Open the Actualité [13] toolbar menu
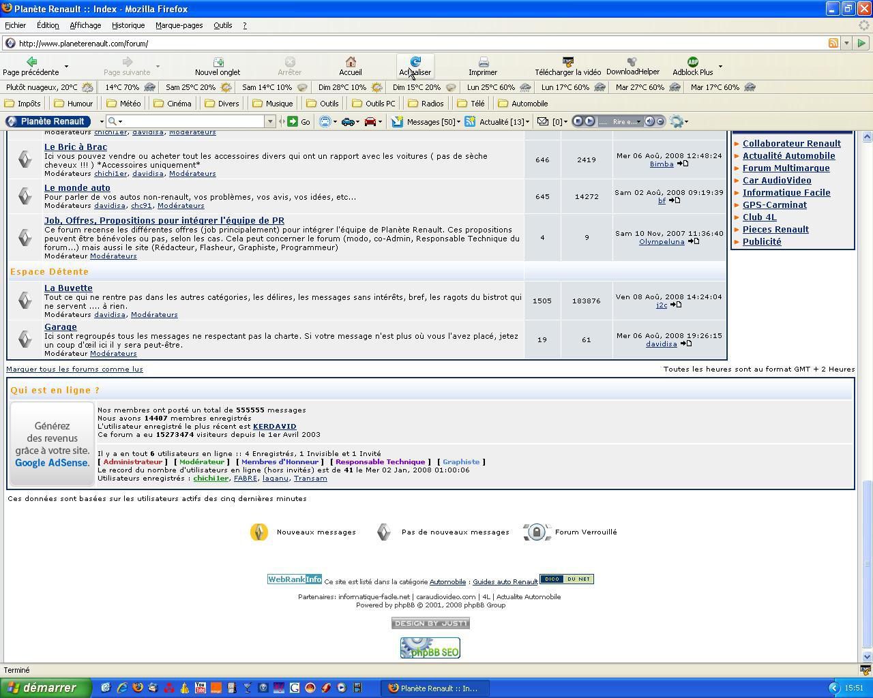This screenshot has width=873, height=698. coord(497,121)
